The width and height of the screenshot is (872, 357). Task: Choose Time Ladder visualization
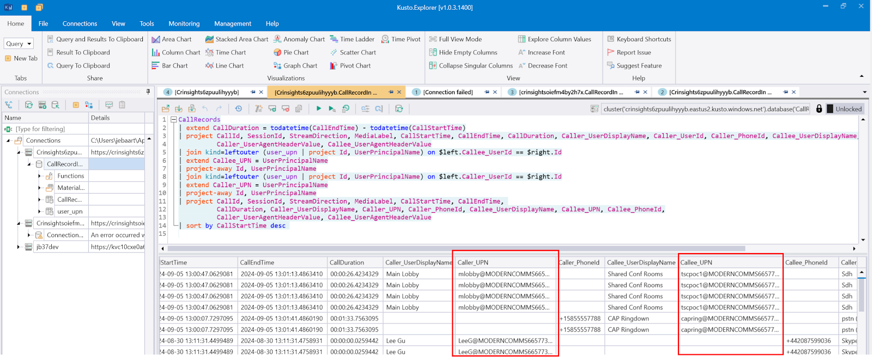(x=352, y=39)
